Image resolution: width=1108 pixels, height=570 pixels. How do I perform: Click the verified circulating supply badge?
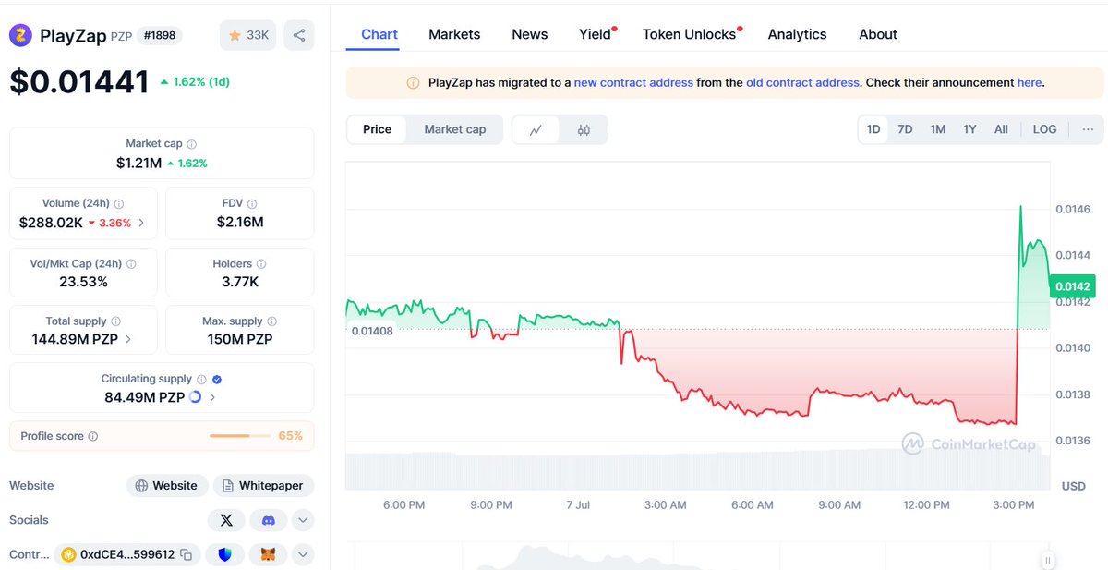[x=217, y=379]
